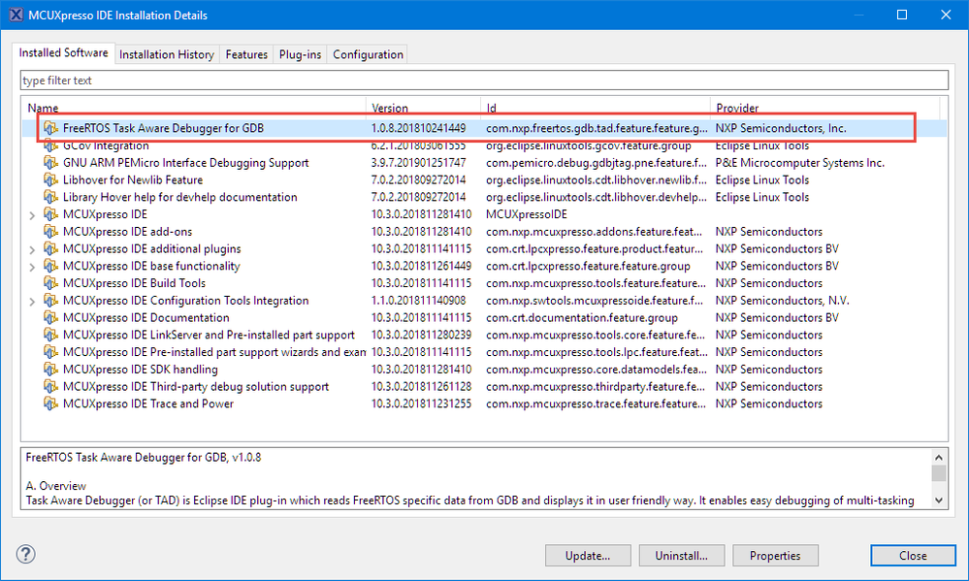Click the feature icon of the MCUXpressoIDE row
Image resolution: width=969 pixels, height=581 pixels.
(50, 214)
